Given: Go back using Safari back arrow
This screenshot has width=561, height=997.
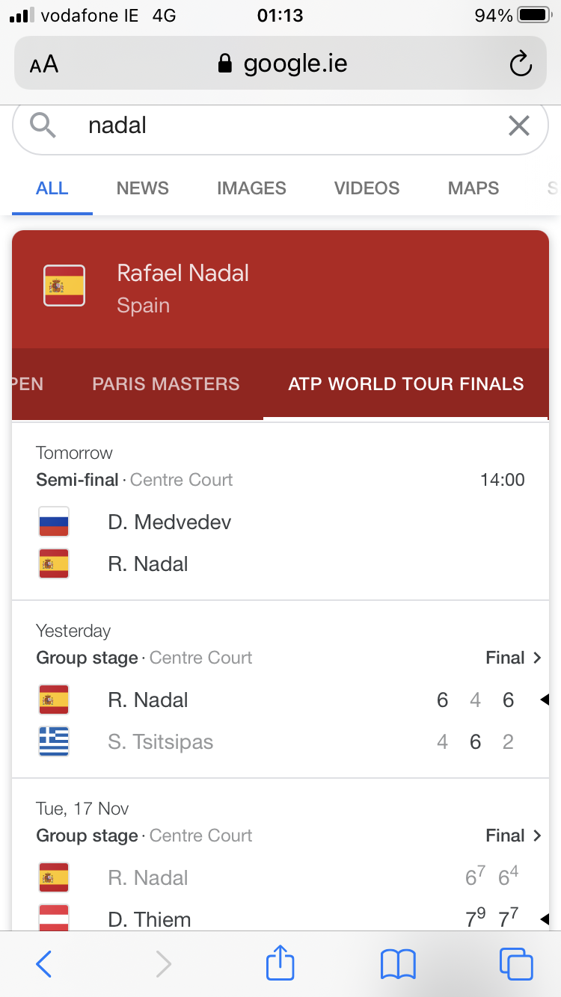Looking at the screenshot, I should click(x=44, y=964).
